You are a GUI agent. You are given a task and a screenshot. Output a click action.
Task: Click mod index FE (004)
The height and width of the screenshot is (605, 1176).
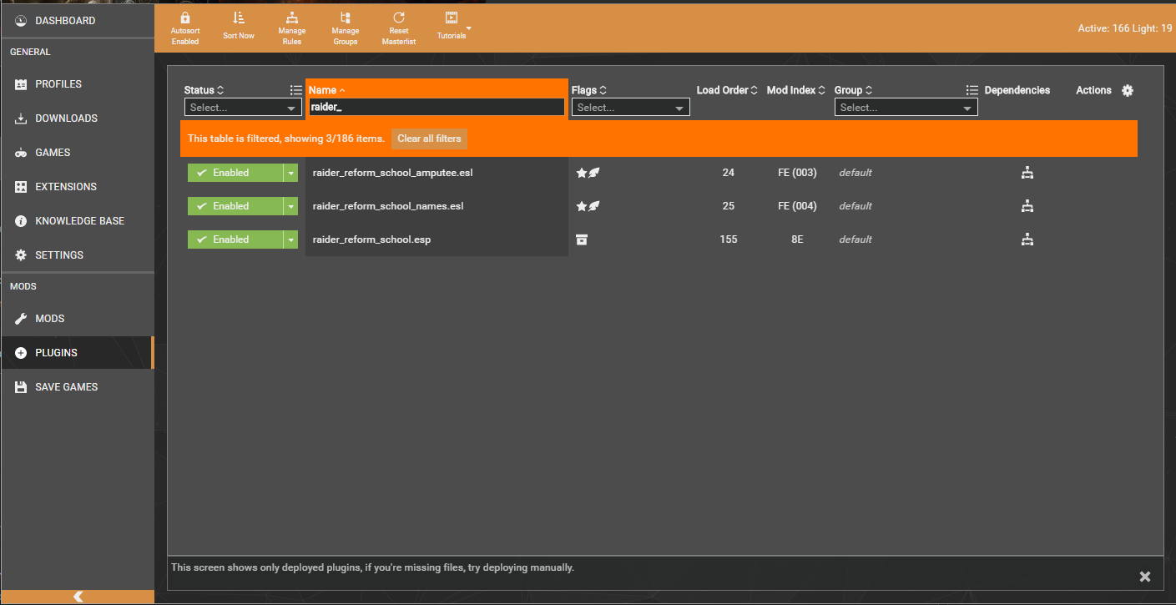point(797,206)
